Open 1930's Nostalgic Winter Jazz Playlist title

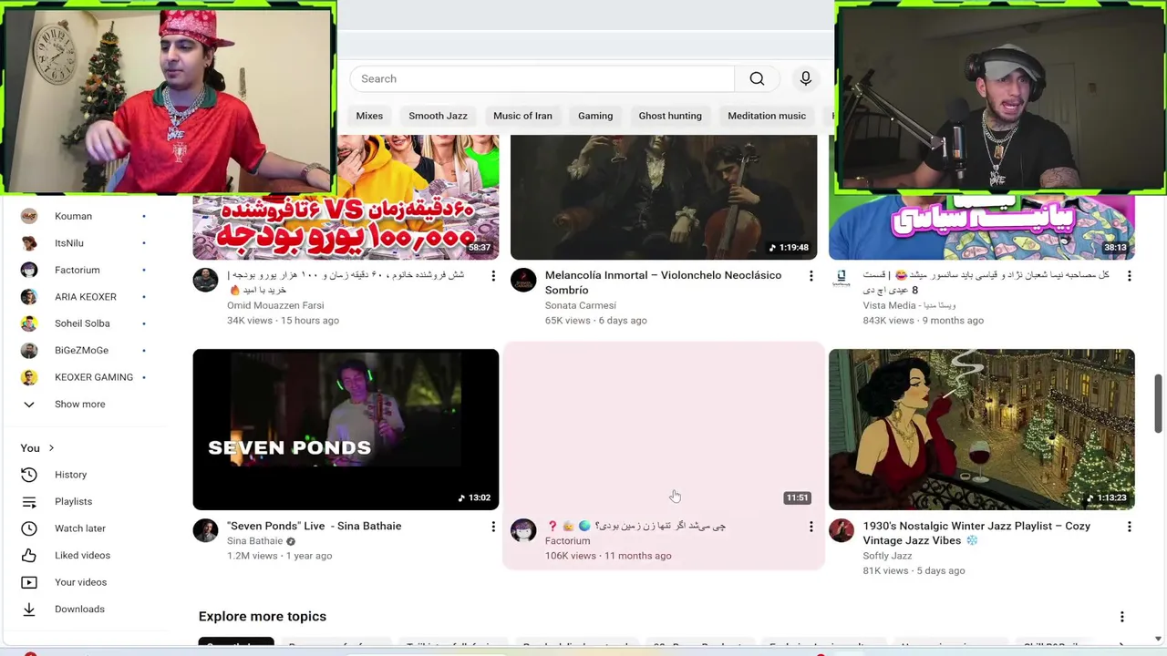976,533
